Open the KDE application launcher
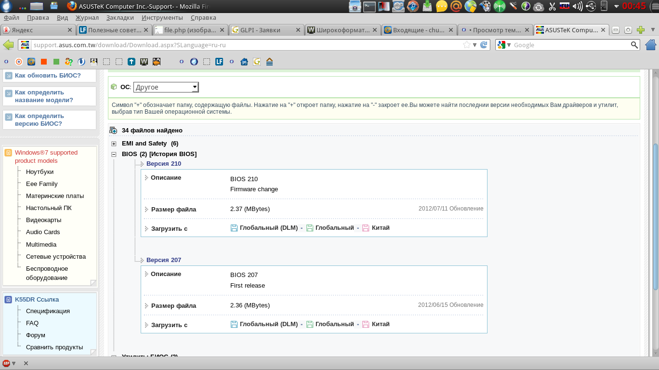The width and height of the screenshot is (659, 370). click(6, 6)
